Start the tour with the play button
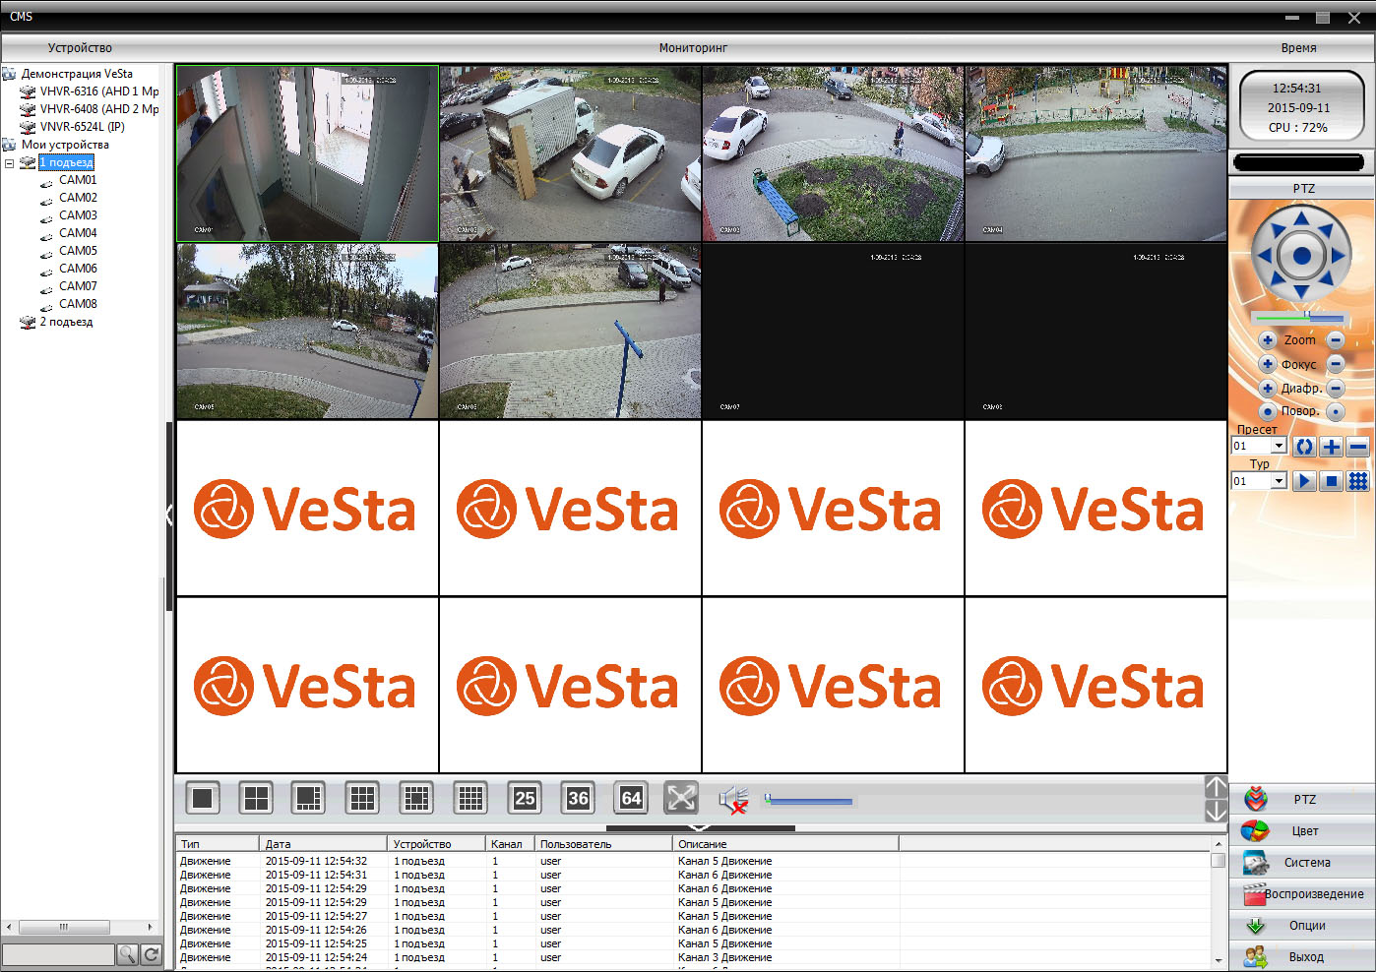This screenshot has height=972, width=1376. (x=1304, y=481)
